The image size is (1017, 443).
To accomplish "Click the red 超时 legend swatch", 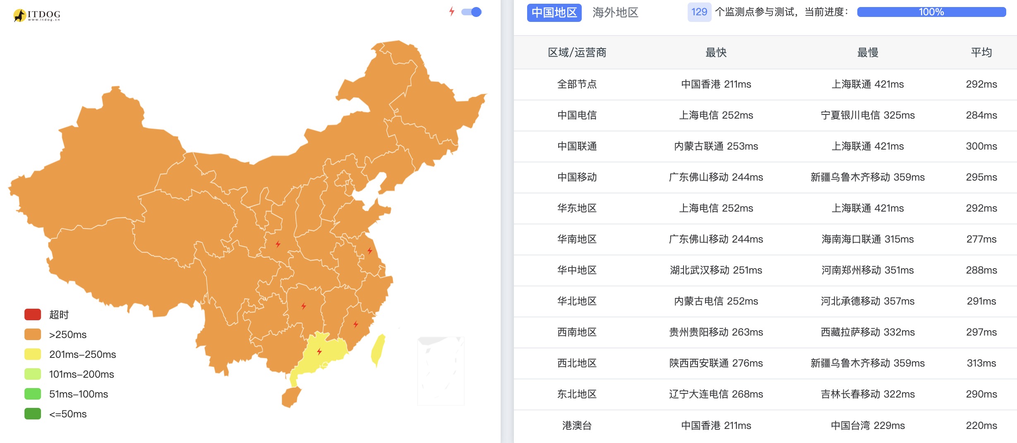I will click(x=33, y=314).
